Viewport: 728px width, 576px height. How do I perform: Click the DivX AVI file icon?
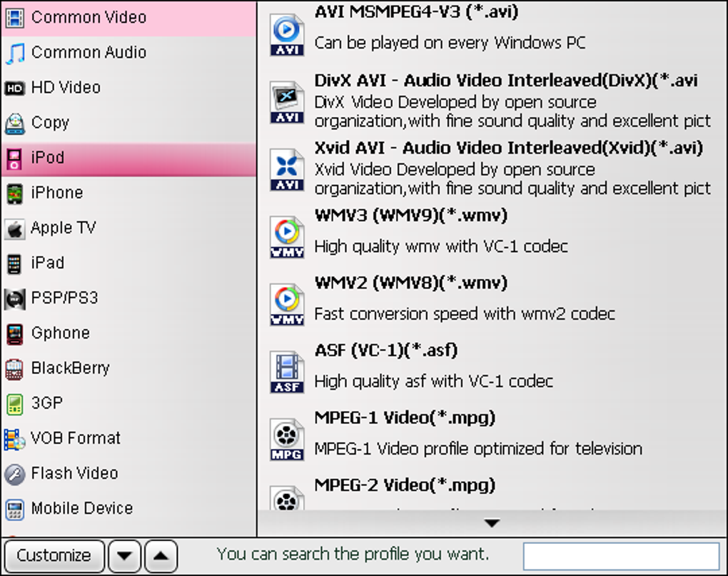click(287, 103)
